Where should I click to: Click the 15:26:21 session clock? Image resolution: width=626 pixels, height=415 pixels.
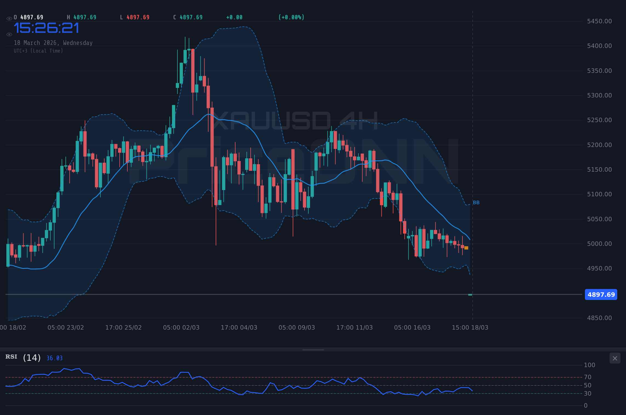point(46,28)
